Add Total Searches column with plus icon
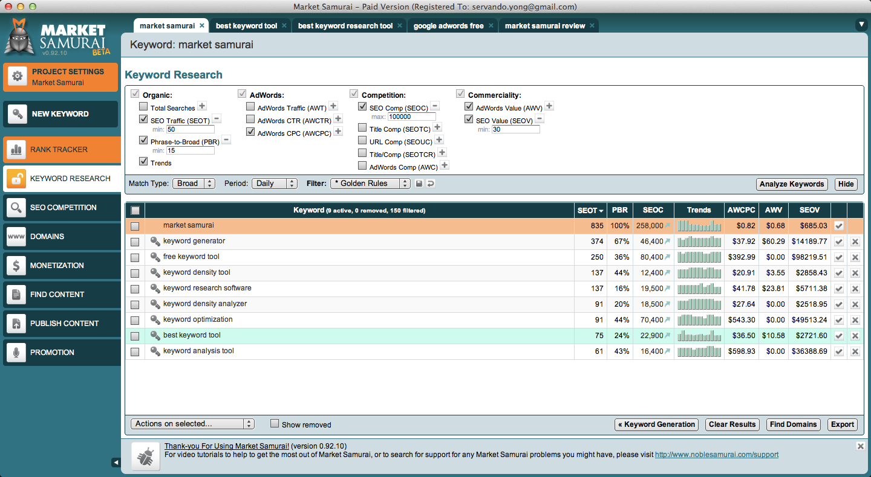The height and width of the screenshot is (477, 871). pyautogui.click(x=202, y=106)
